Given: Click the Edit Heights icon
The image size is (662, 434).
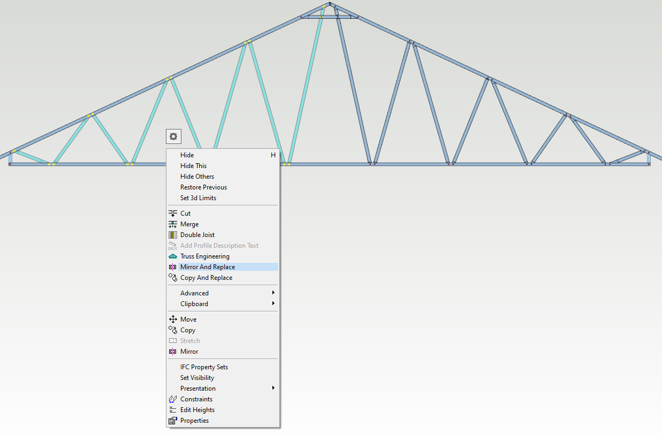Looking at the screenshot, I should [x=173, y=410].
